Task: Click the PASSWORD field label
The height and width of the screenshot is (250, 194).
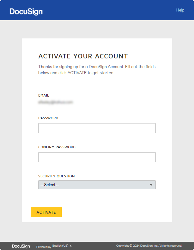Action: tap(48, 118)
